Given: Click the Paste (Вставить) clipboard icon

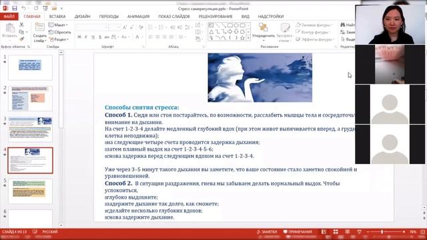Looking at the screenshot, I should [x=10, y=28].
